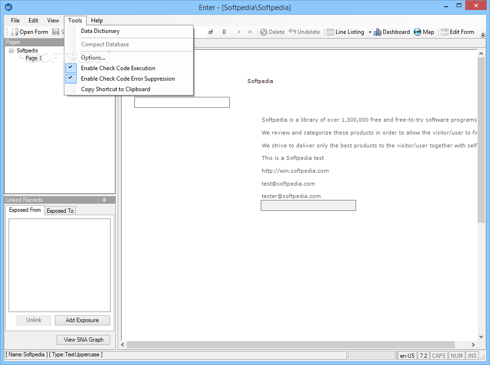Click the Softpedia form title label

260,81
